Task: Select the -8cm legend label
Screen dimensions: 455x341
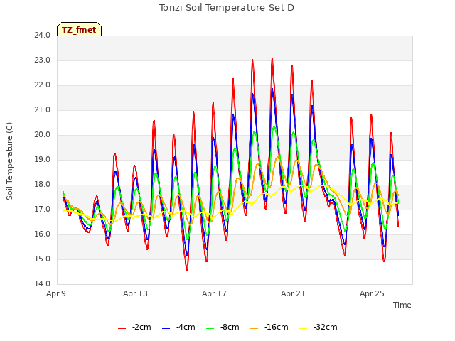Action: click(x=230, y=327)
